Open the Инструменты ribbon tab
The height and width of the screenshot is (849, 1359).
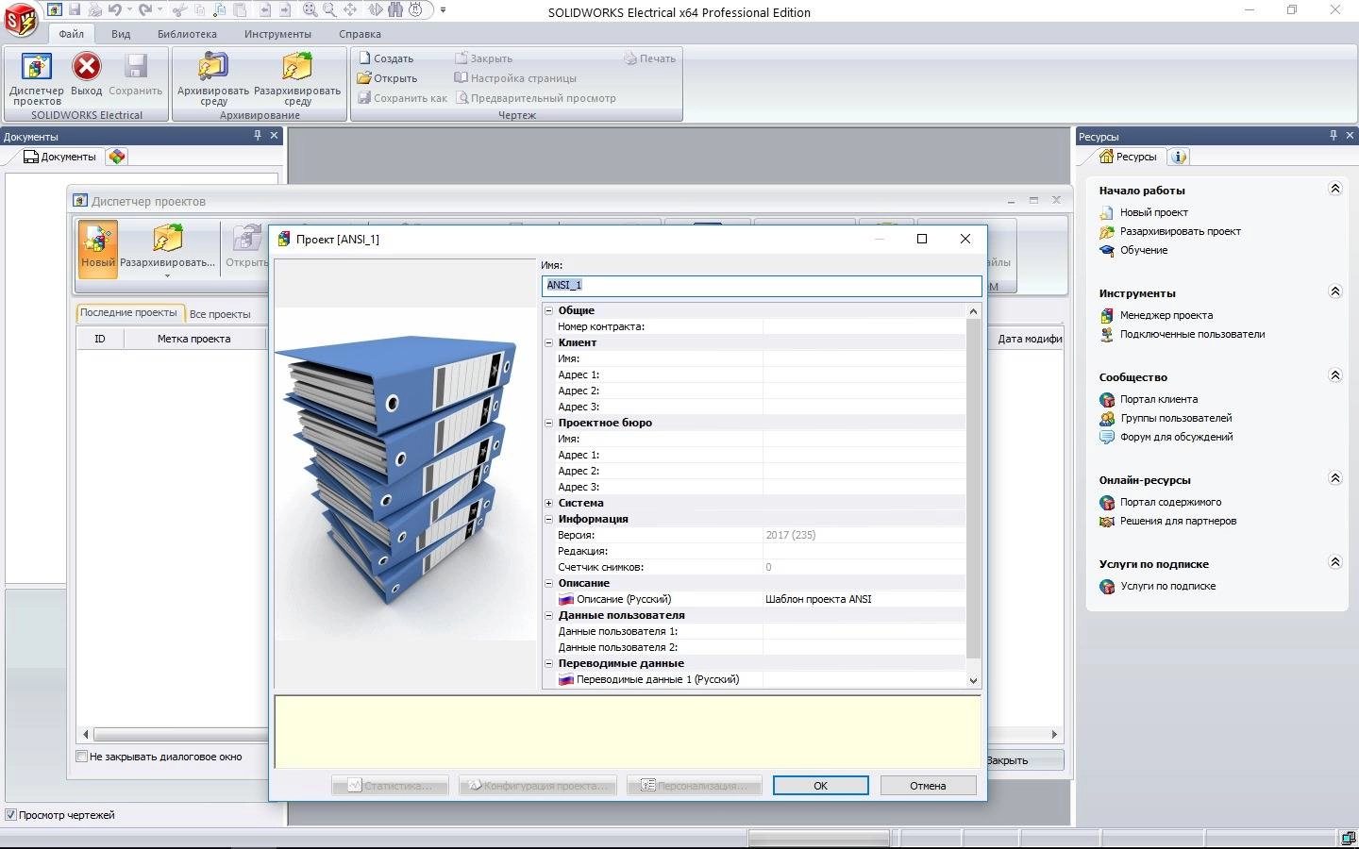(277, 34)
